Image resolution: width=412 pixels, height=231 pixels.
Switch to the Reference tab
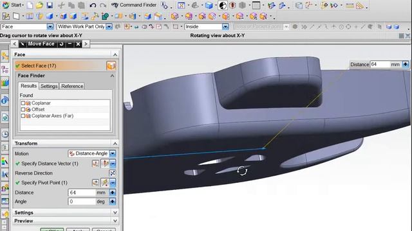(72, 86)
